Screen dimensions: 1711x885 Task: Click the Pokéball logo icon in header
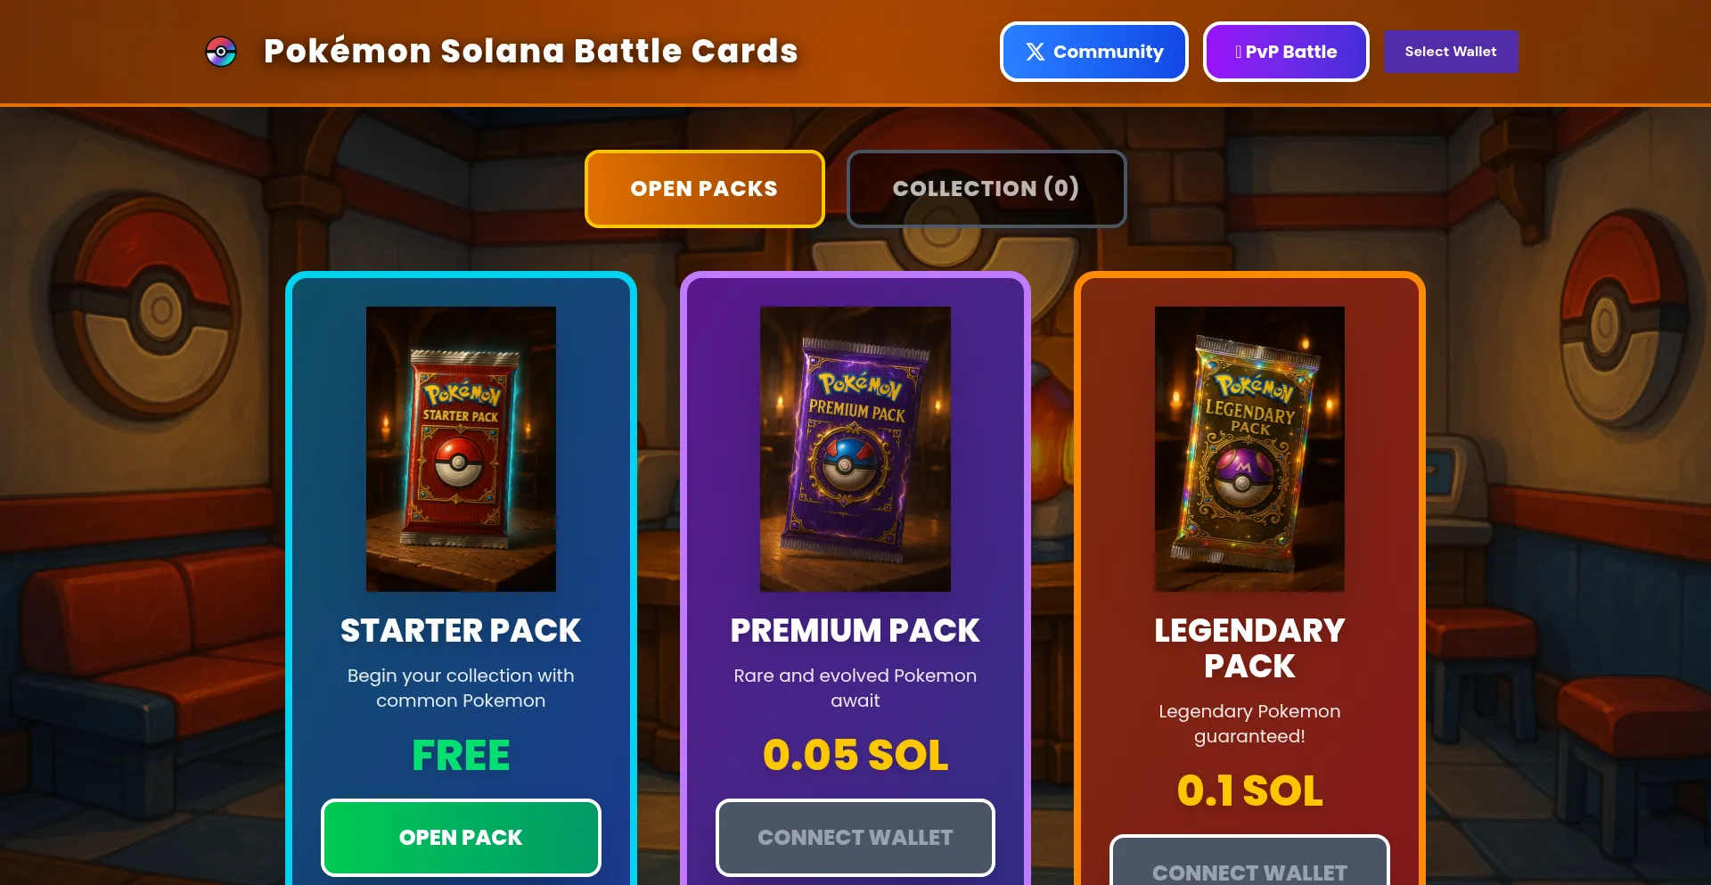click(x=221, y=52)
